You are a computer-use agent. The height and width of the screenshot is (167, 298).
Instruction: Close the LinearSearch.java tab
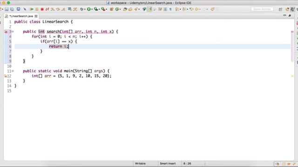coord(36,16)
